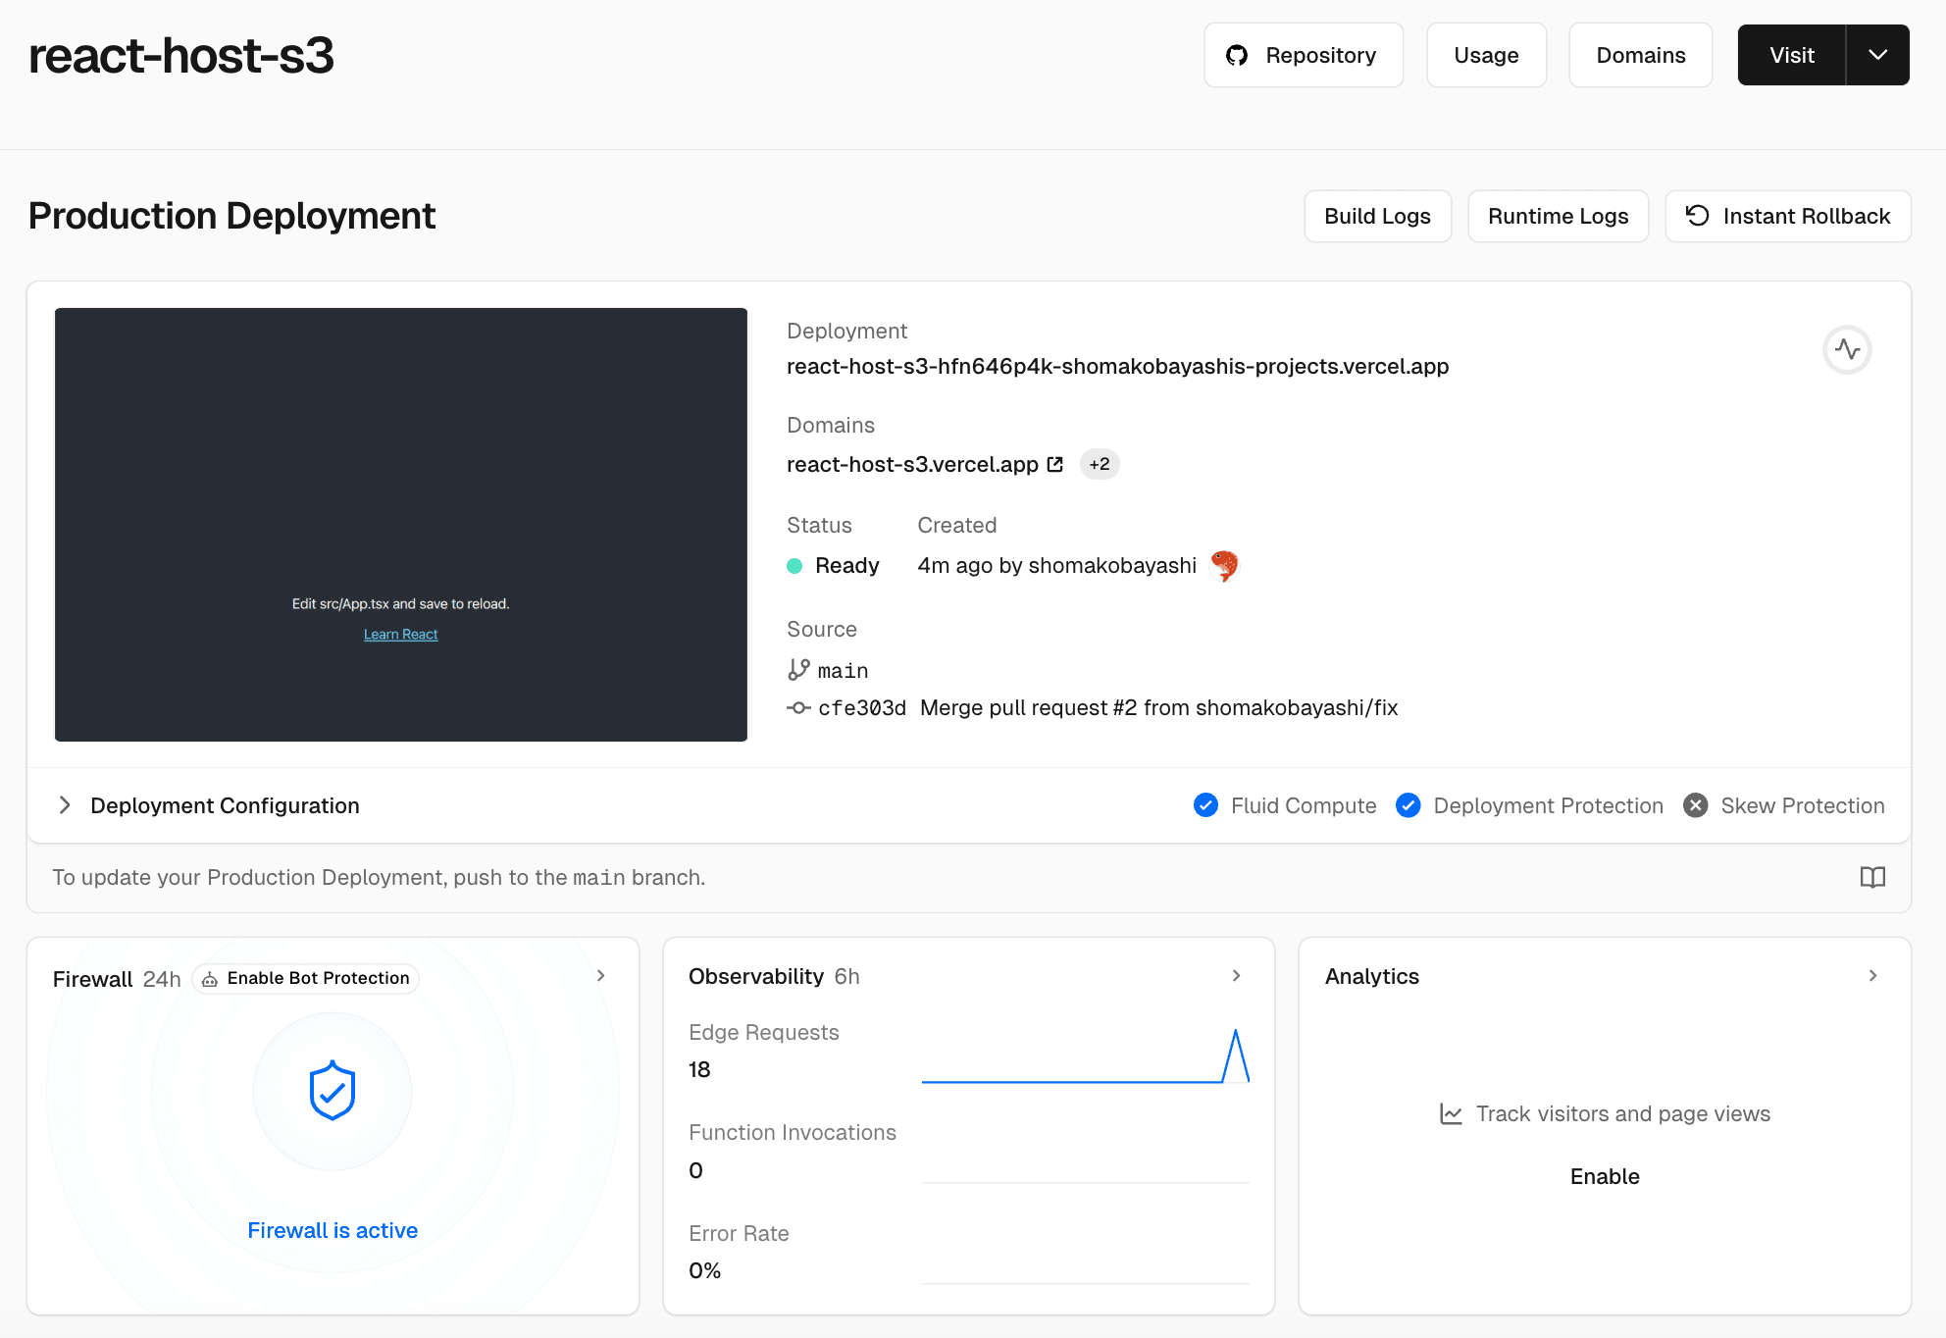Visit the production site

(1791, 55)
